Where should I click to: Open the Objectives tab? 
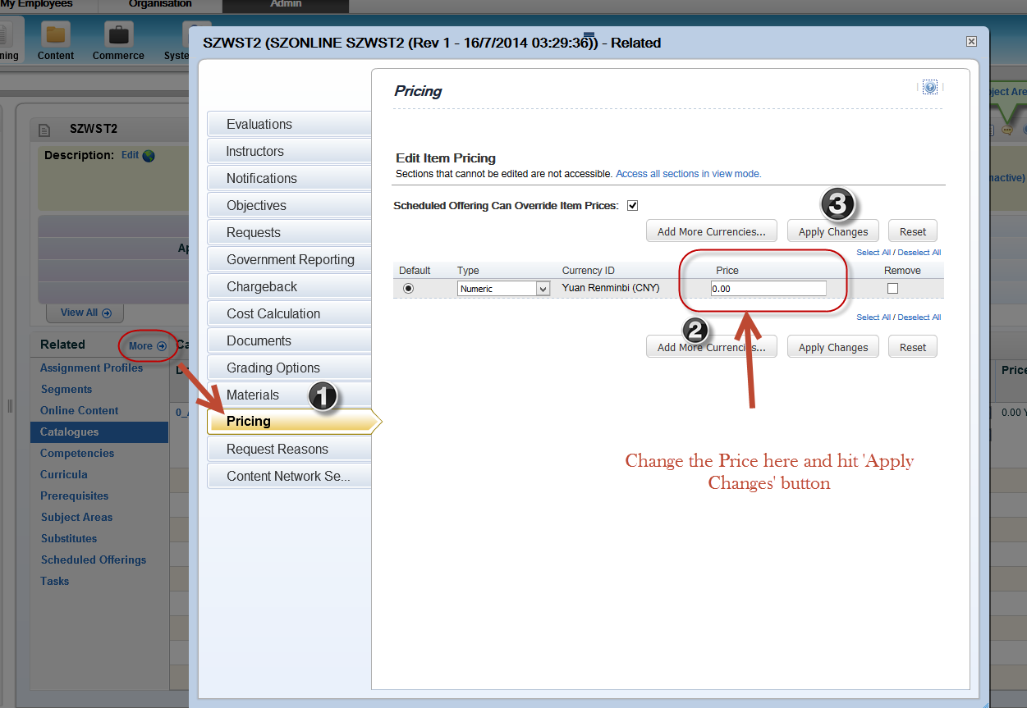(289, 205)
